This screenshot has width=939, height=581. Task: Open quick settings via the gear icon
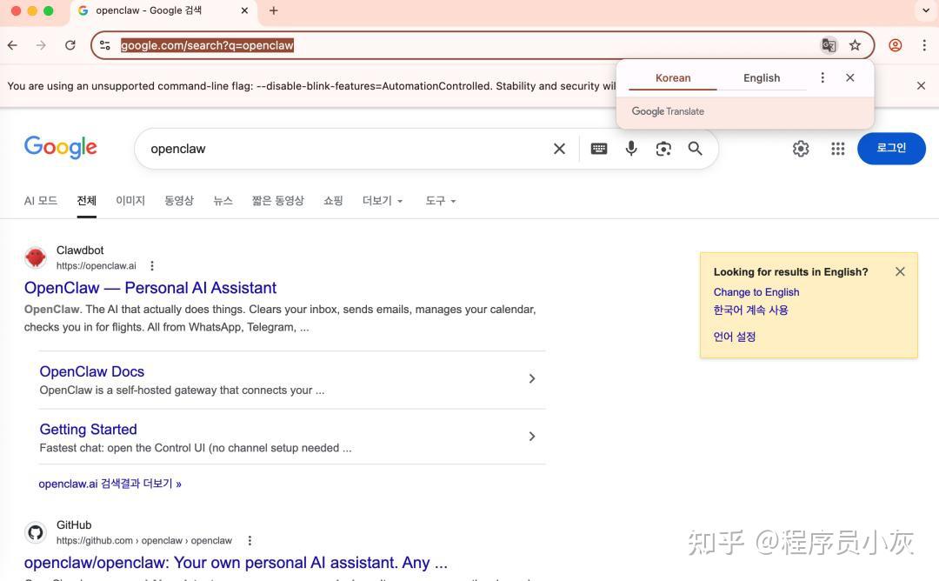(x=801, y=148)
